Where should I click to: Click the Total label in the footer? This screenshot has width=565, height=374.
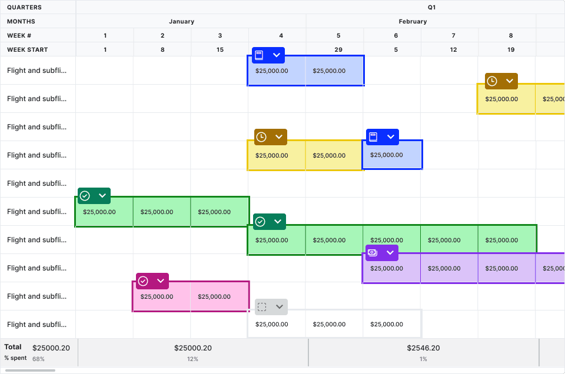click(x=13, y=347)
